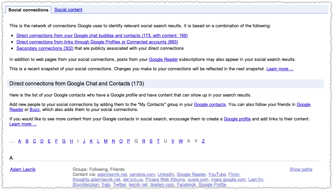This screenshot has height=190, width=333.
Task: Jump to letter Z in alphabet index
Action: pyautogui.click(x=203, y=141)
